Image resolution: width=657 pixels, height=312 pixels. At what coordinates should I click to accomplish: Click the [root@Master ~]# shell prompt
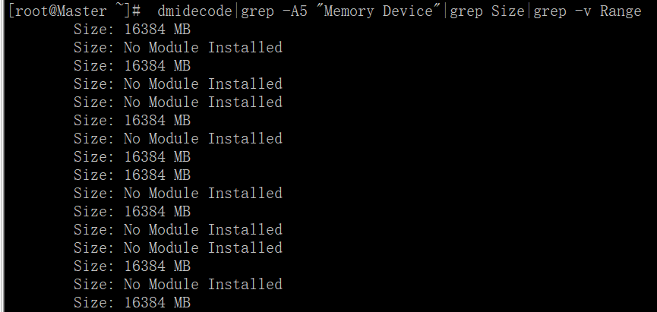click(74, 11)
